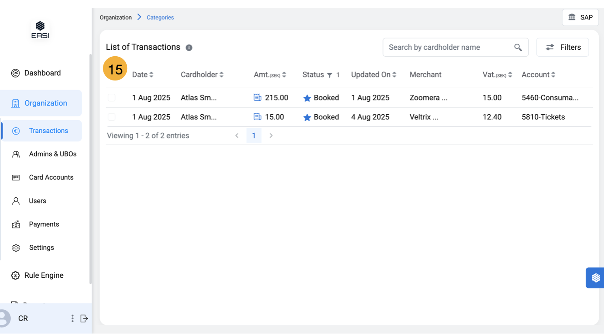Select the 215.00 transaction row checkbox
604x334 pixels.
[112, 98]
